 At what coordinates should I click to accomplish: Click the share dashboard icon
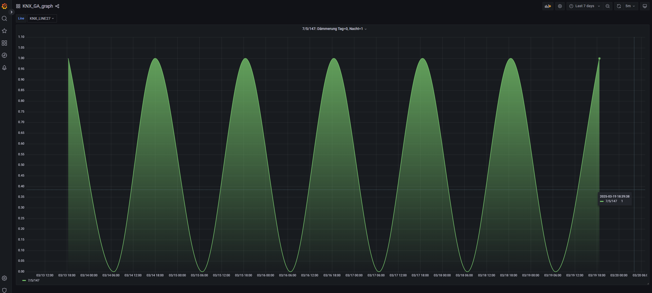(x=57, y=6)
